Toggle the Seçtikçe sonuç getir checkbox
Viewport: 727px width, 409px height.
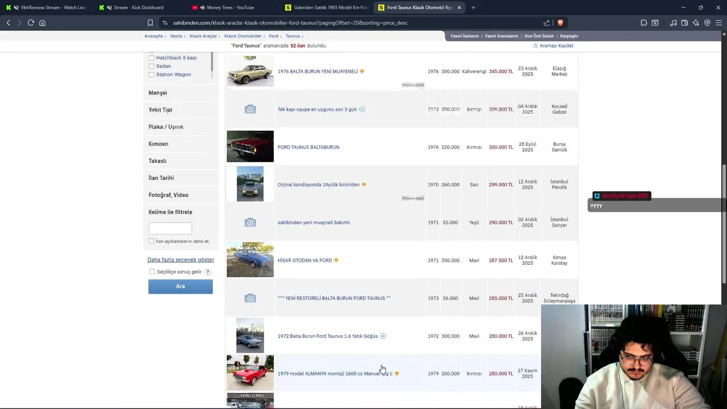[152, 272]
